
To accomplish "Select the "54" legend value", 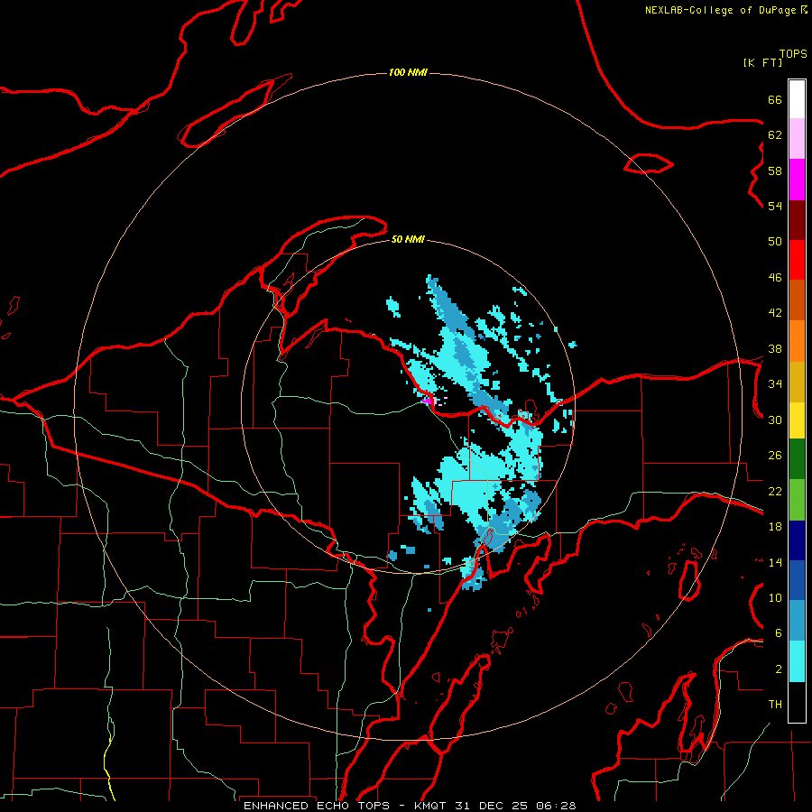I will tap(775, 206).
